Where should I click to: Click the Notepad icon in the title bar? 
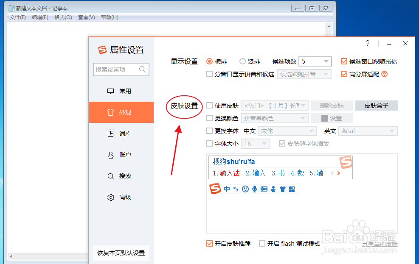[x=11, y=8]
